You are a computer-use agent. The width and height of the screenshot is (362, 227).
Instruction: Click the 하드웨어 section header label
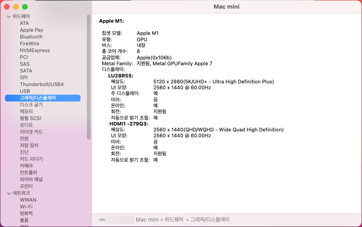pos(21,16)
